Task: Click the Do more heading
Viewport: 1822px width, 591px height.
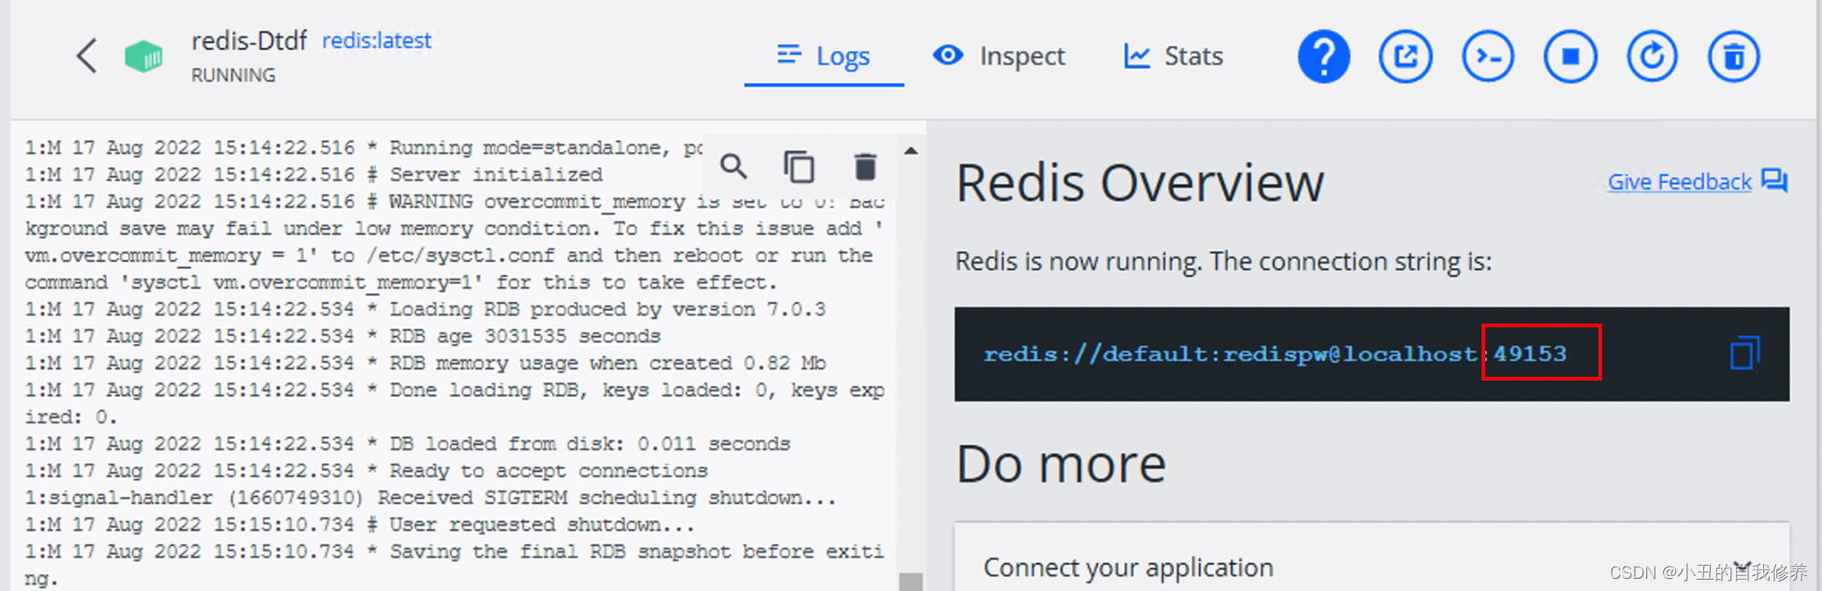Action: [x=1061, y=464]
